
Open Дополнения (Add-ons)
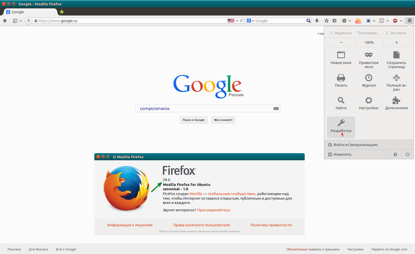[x=396, y=103]
